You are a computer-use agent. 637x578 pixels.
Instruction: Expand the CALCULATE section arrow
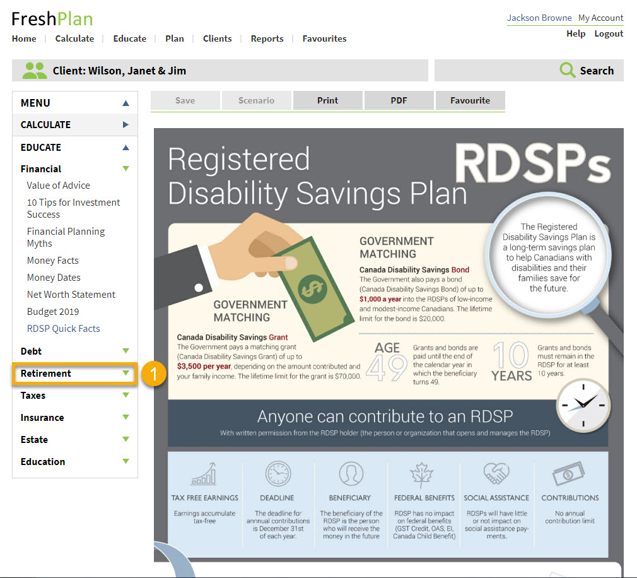[126, 125]
